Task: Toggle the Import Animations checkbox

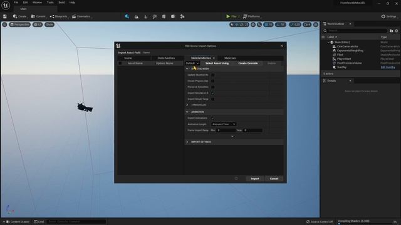Action: (213, 118)
